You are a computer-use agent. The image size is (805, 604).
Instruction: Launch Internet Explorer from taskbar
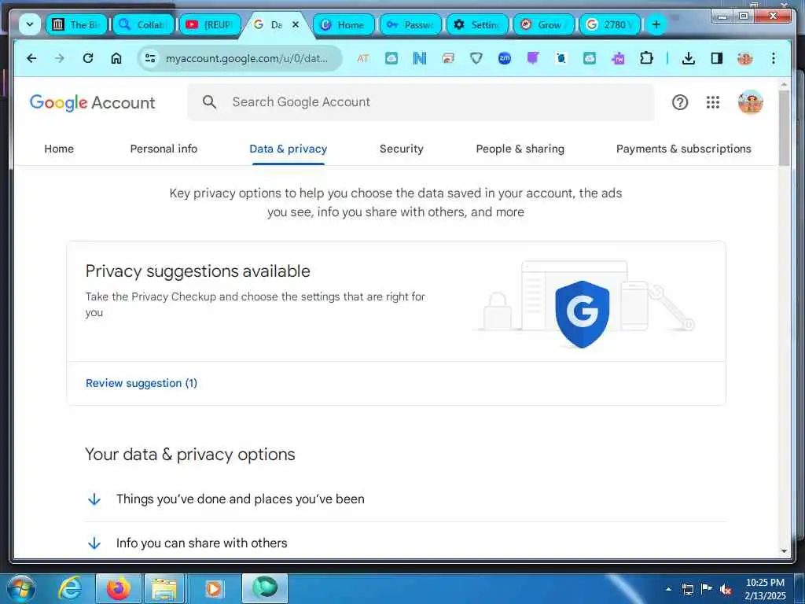click(70, 588)
